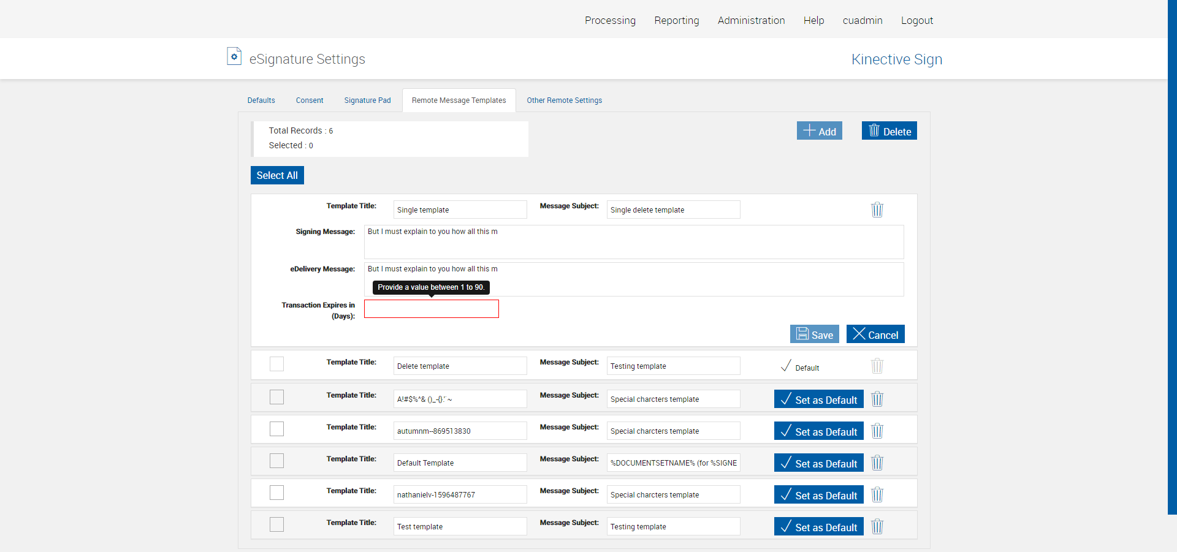Click trash icon for Single template row
The width and height of the screenshot is (1177, 552).
pyautogui.click(x=877, y=210)
